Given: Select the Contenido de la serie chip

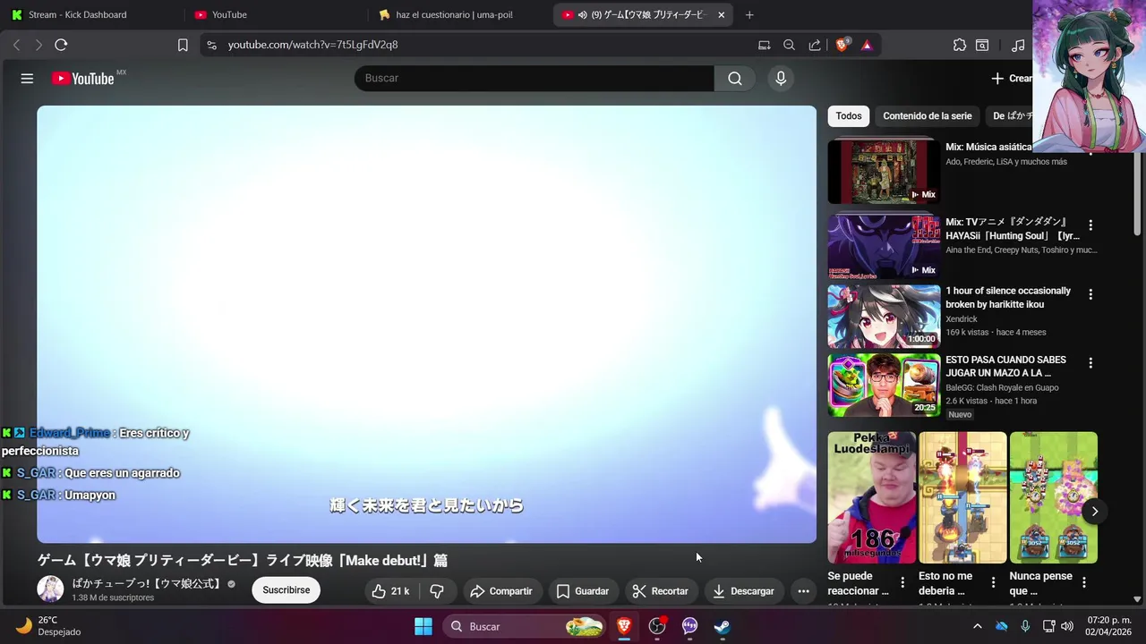Looking at the screenshot, I should [x=927, y=116].
